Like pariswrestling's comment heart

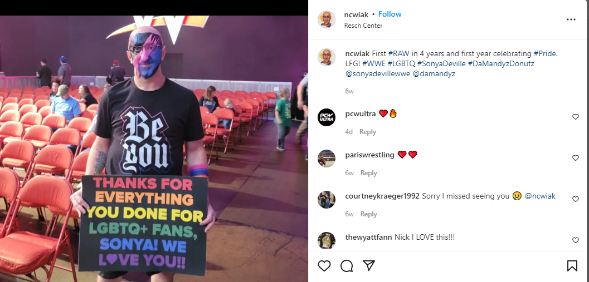pos(576,158)
